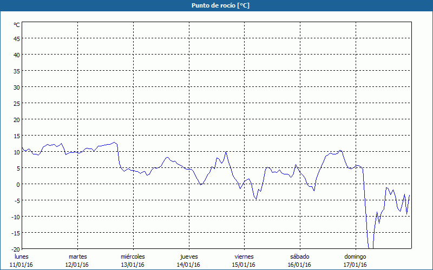Select the 'jueves' day label
Viewport: 433px width, 270px height.
[x=188, y=256]
